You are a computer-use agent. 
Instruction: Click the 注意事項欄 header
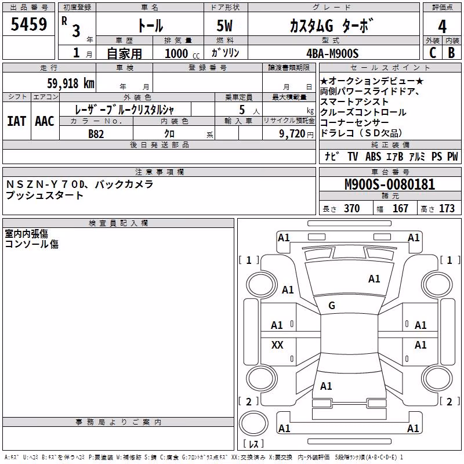(x=159, y=172)
